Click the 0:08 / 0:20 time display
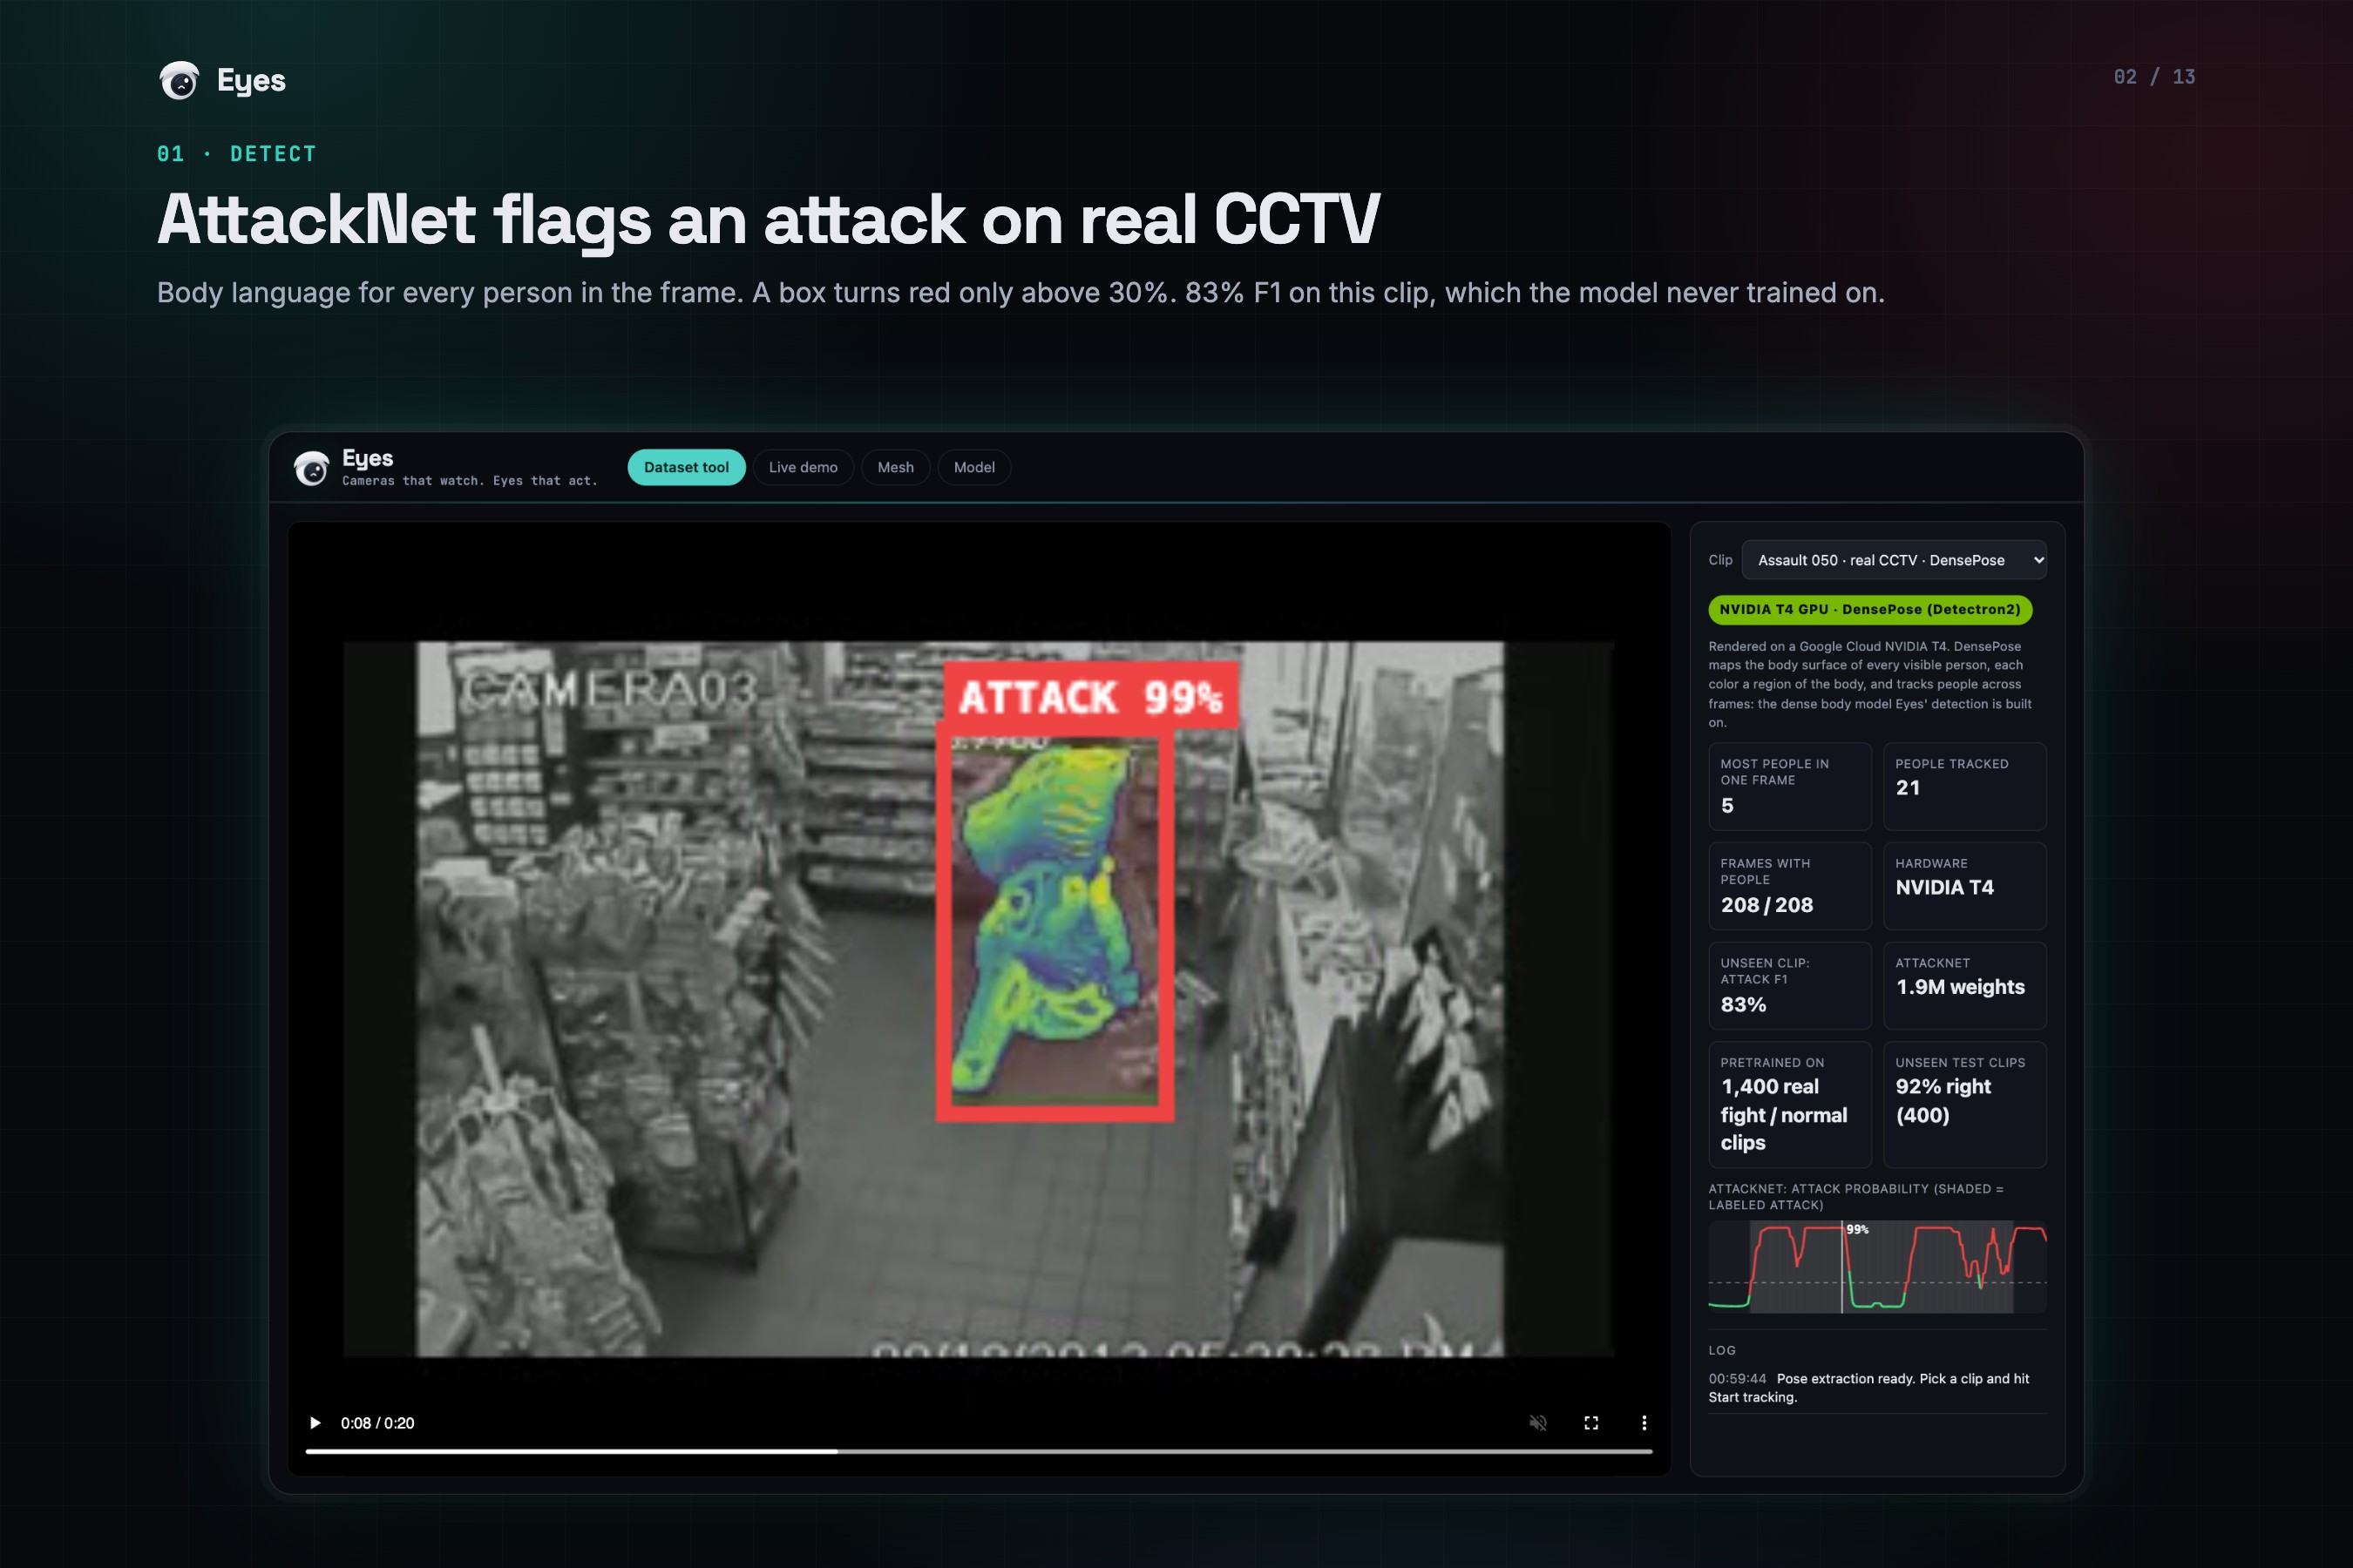This screenshot has height=1568, width=2353. 377,1423
